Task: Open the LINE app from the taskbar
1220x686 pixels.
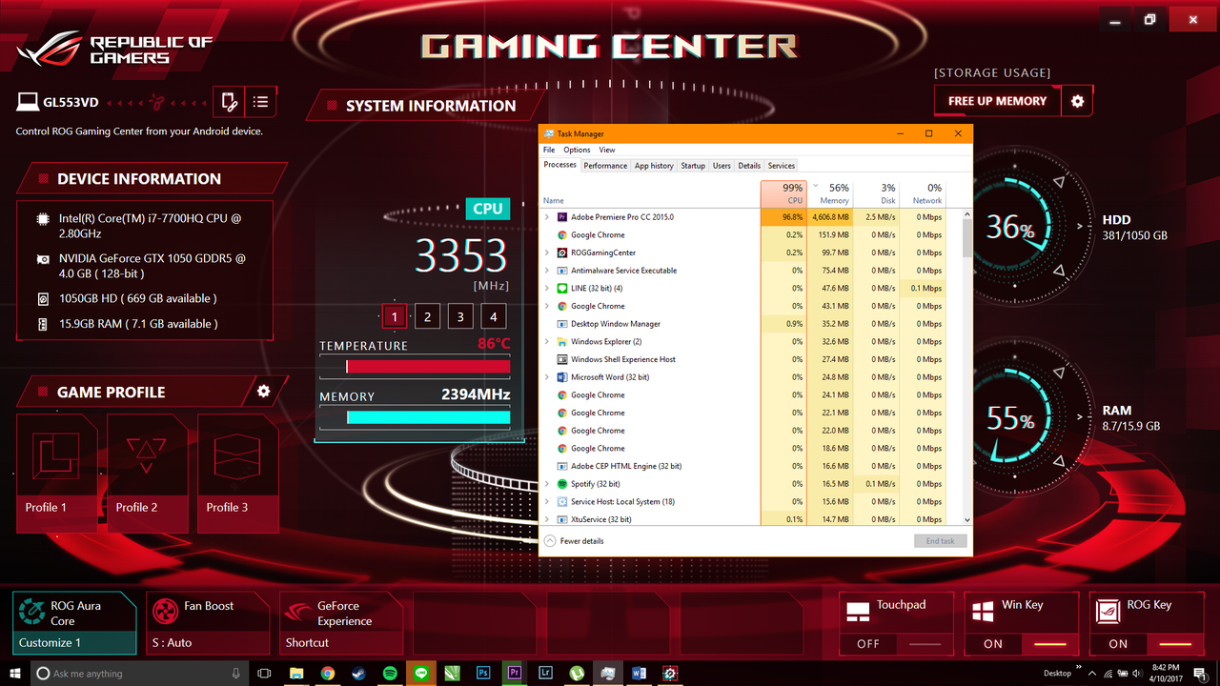Action: pyautogui.click(x=420, y=674)
